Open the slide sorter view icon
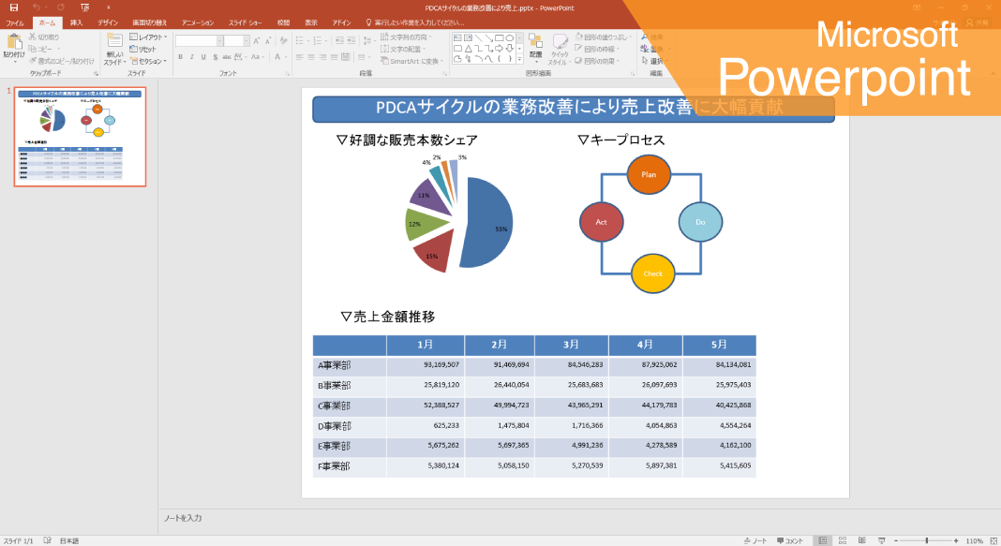The height and width of the screenshot is (546, 1001). pyautogui.click(x=842, y=540)
